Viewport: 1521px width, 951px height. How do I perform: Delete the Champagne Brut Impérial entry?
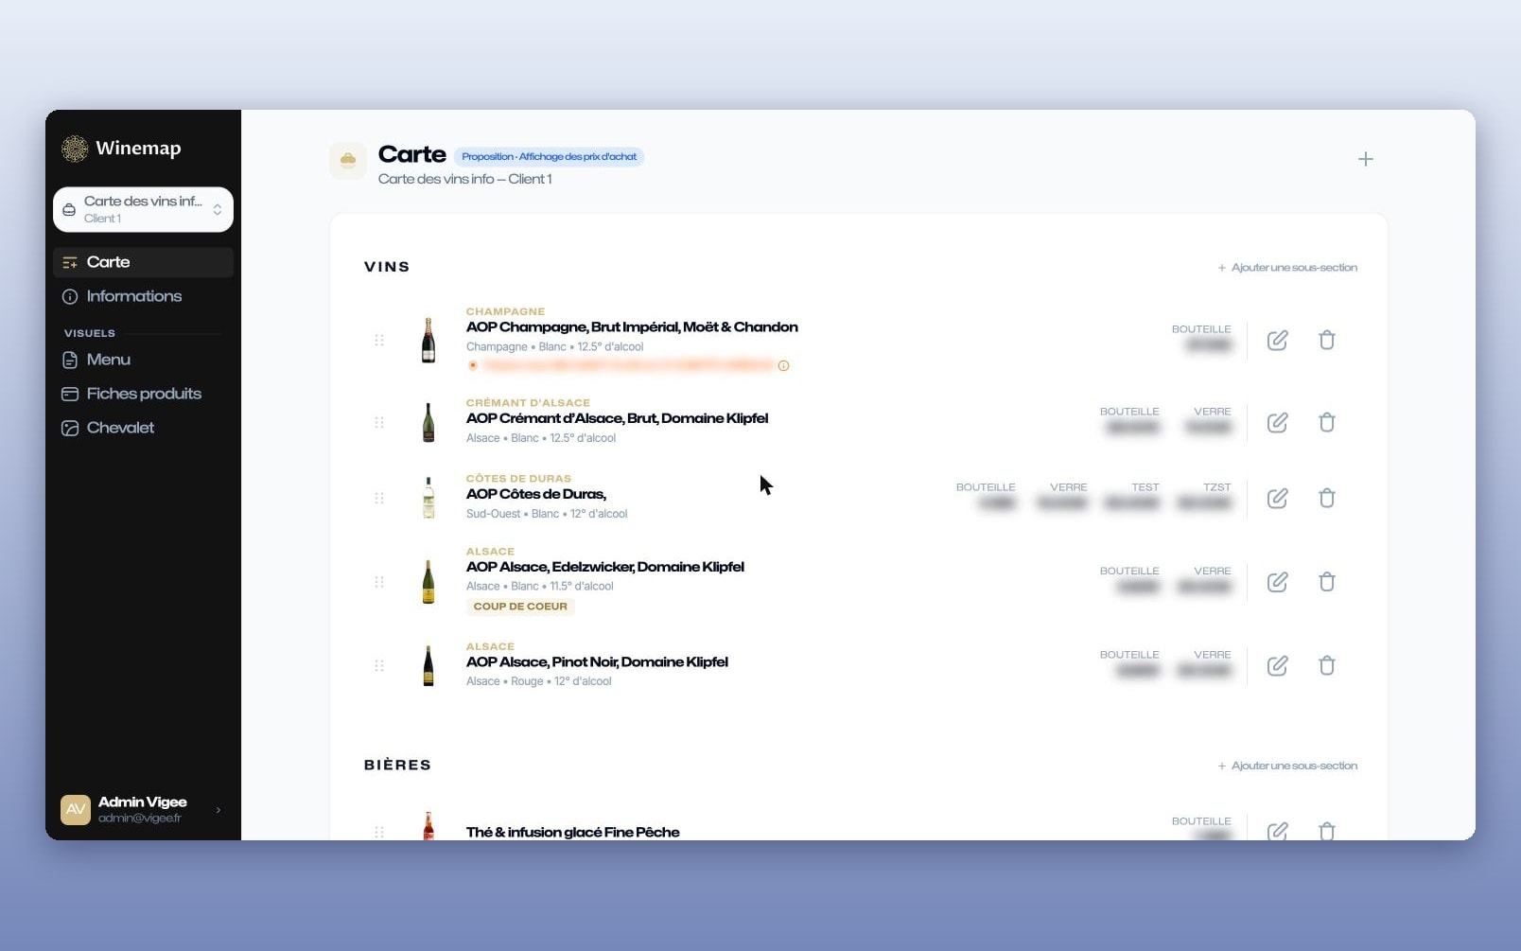point(1326,340)
